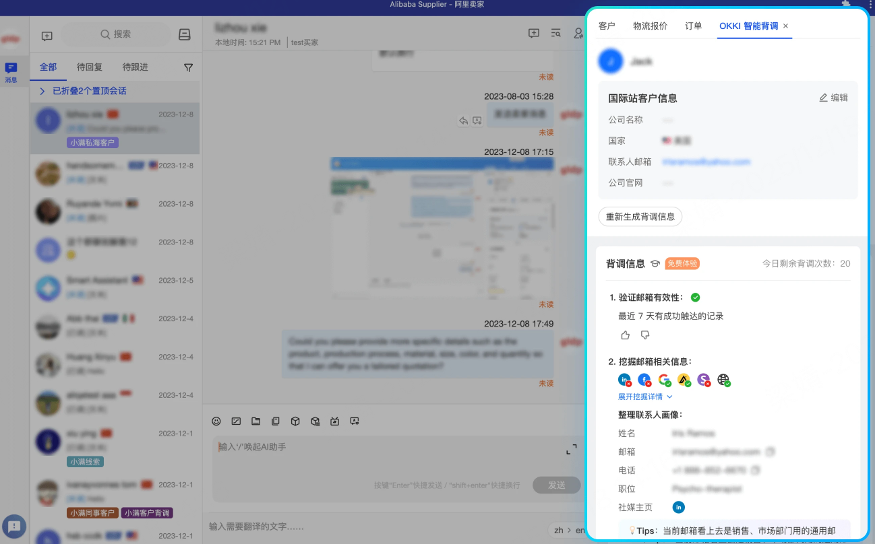
Task: Click the translation text input field
Action: point(374,526)
